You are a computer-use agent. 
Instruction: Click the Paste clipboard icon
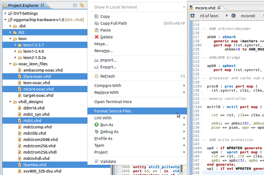click(96, 30)
